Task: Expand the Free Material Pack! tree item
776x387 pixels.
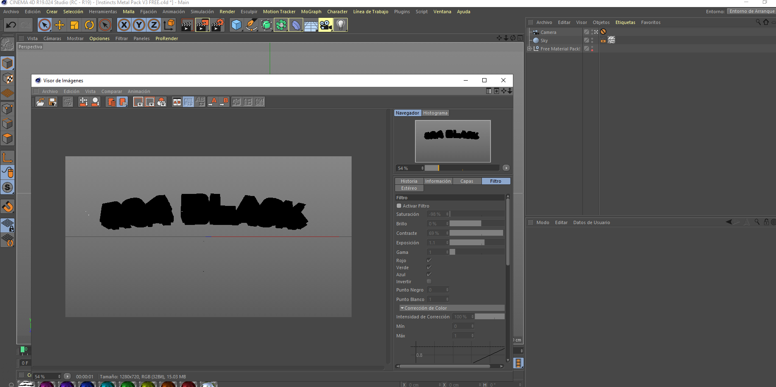Action: 529,49
